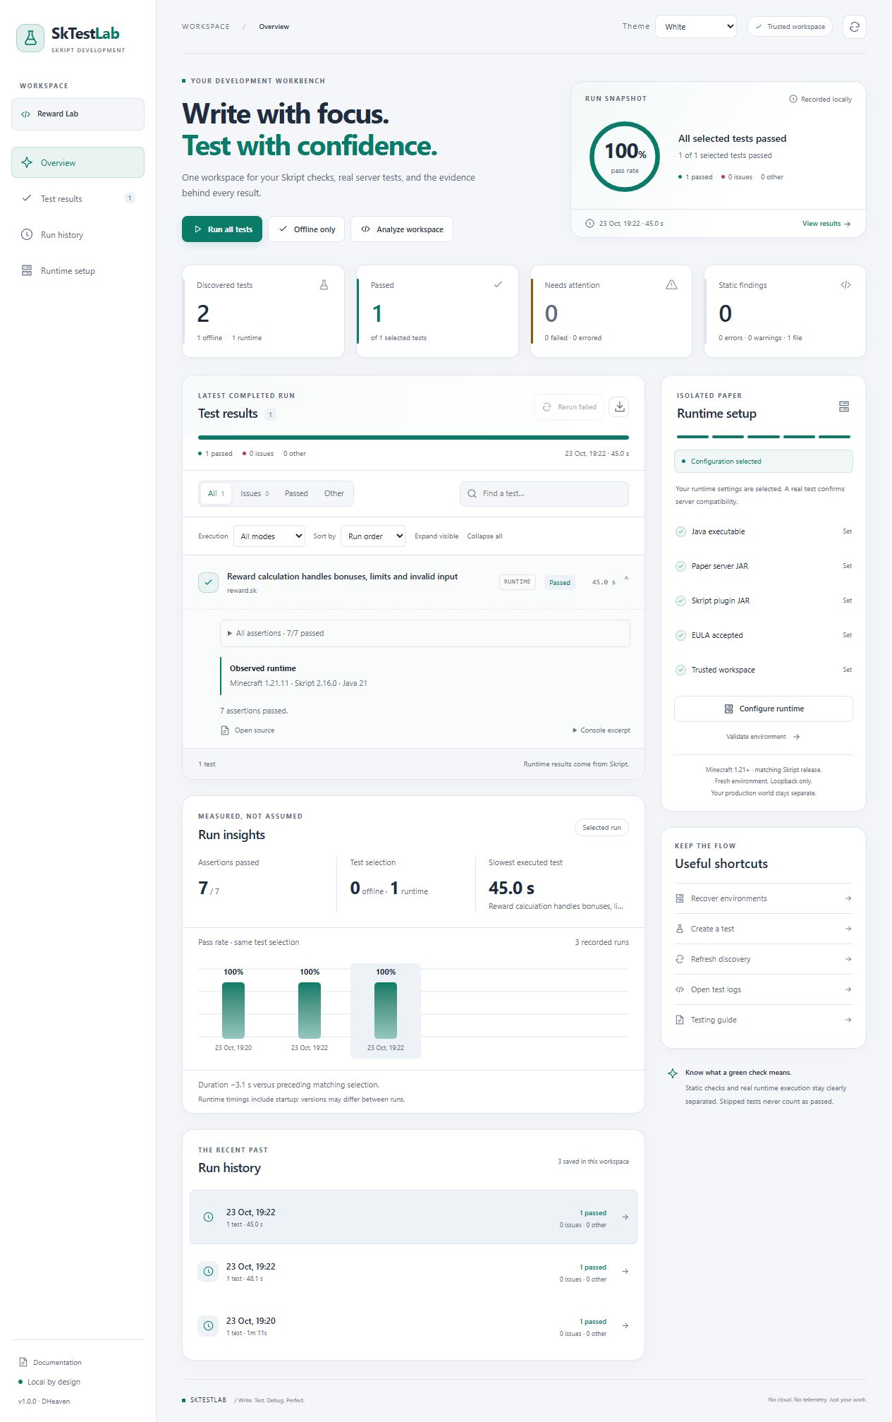Open the Theme dropdown set to White
This screenshot has width=892, height=1422.
696,27
